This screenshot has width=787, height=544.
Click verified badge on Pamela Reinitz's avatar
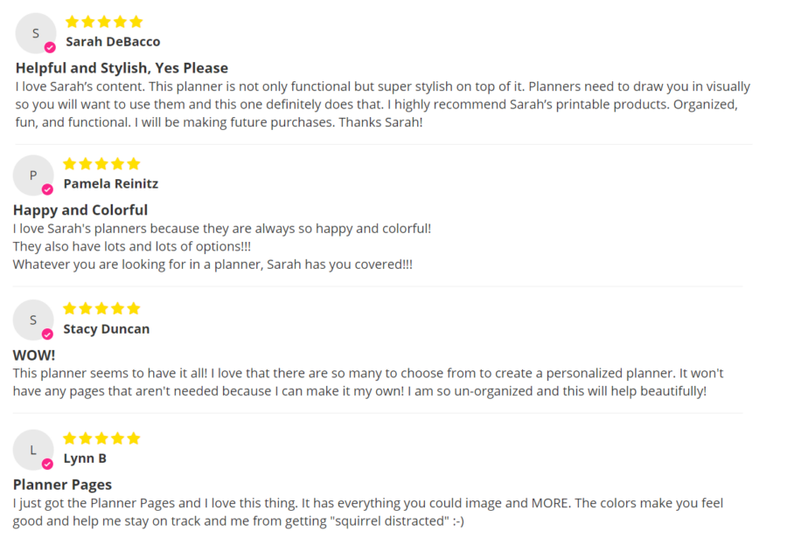(47, 189)
